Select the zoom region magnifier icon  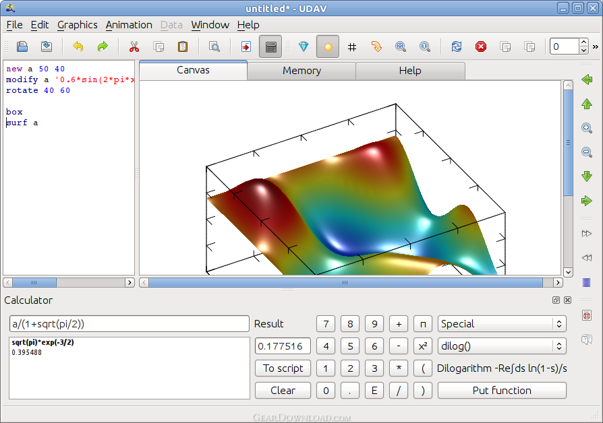401,47
